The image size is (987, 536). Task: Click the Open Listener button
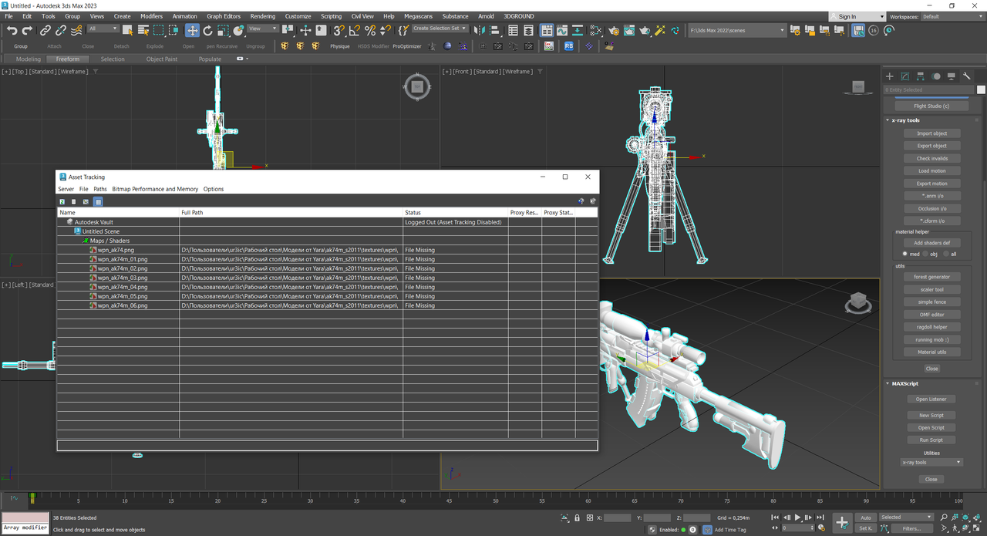931,399
